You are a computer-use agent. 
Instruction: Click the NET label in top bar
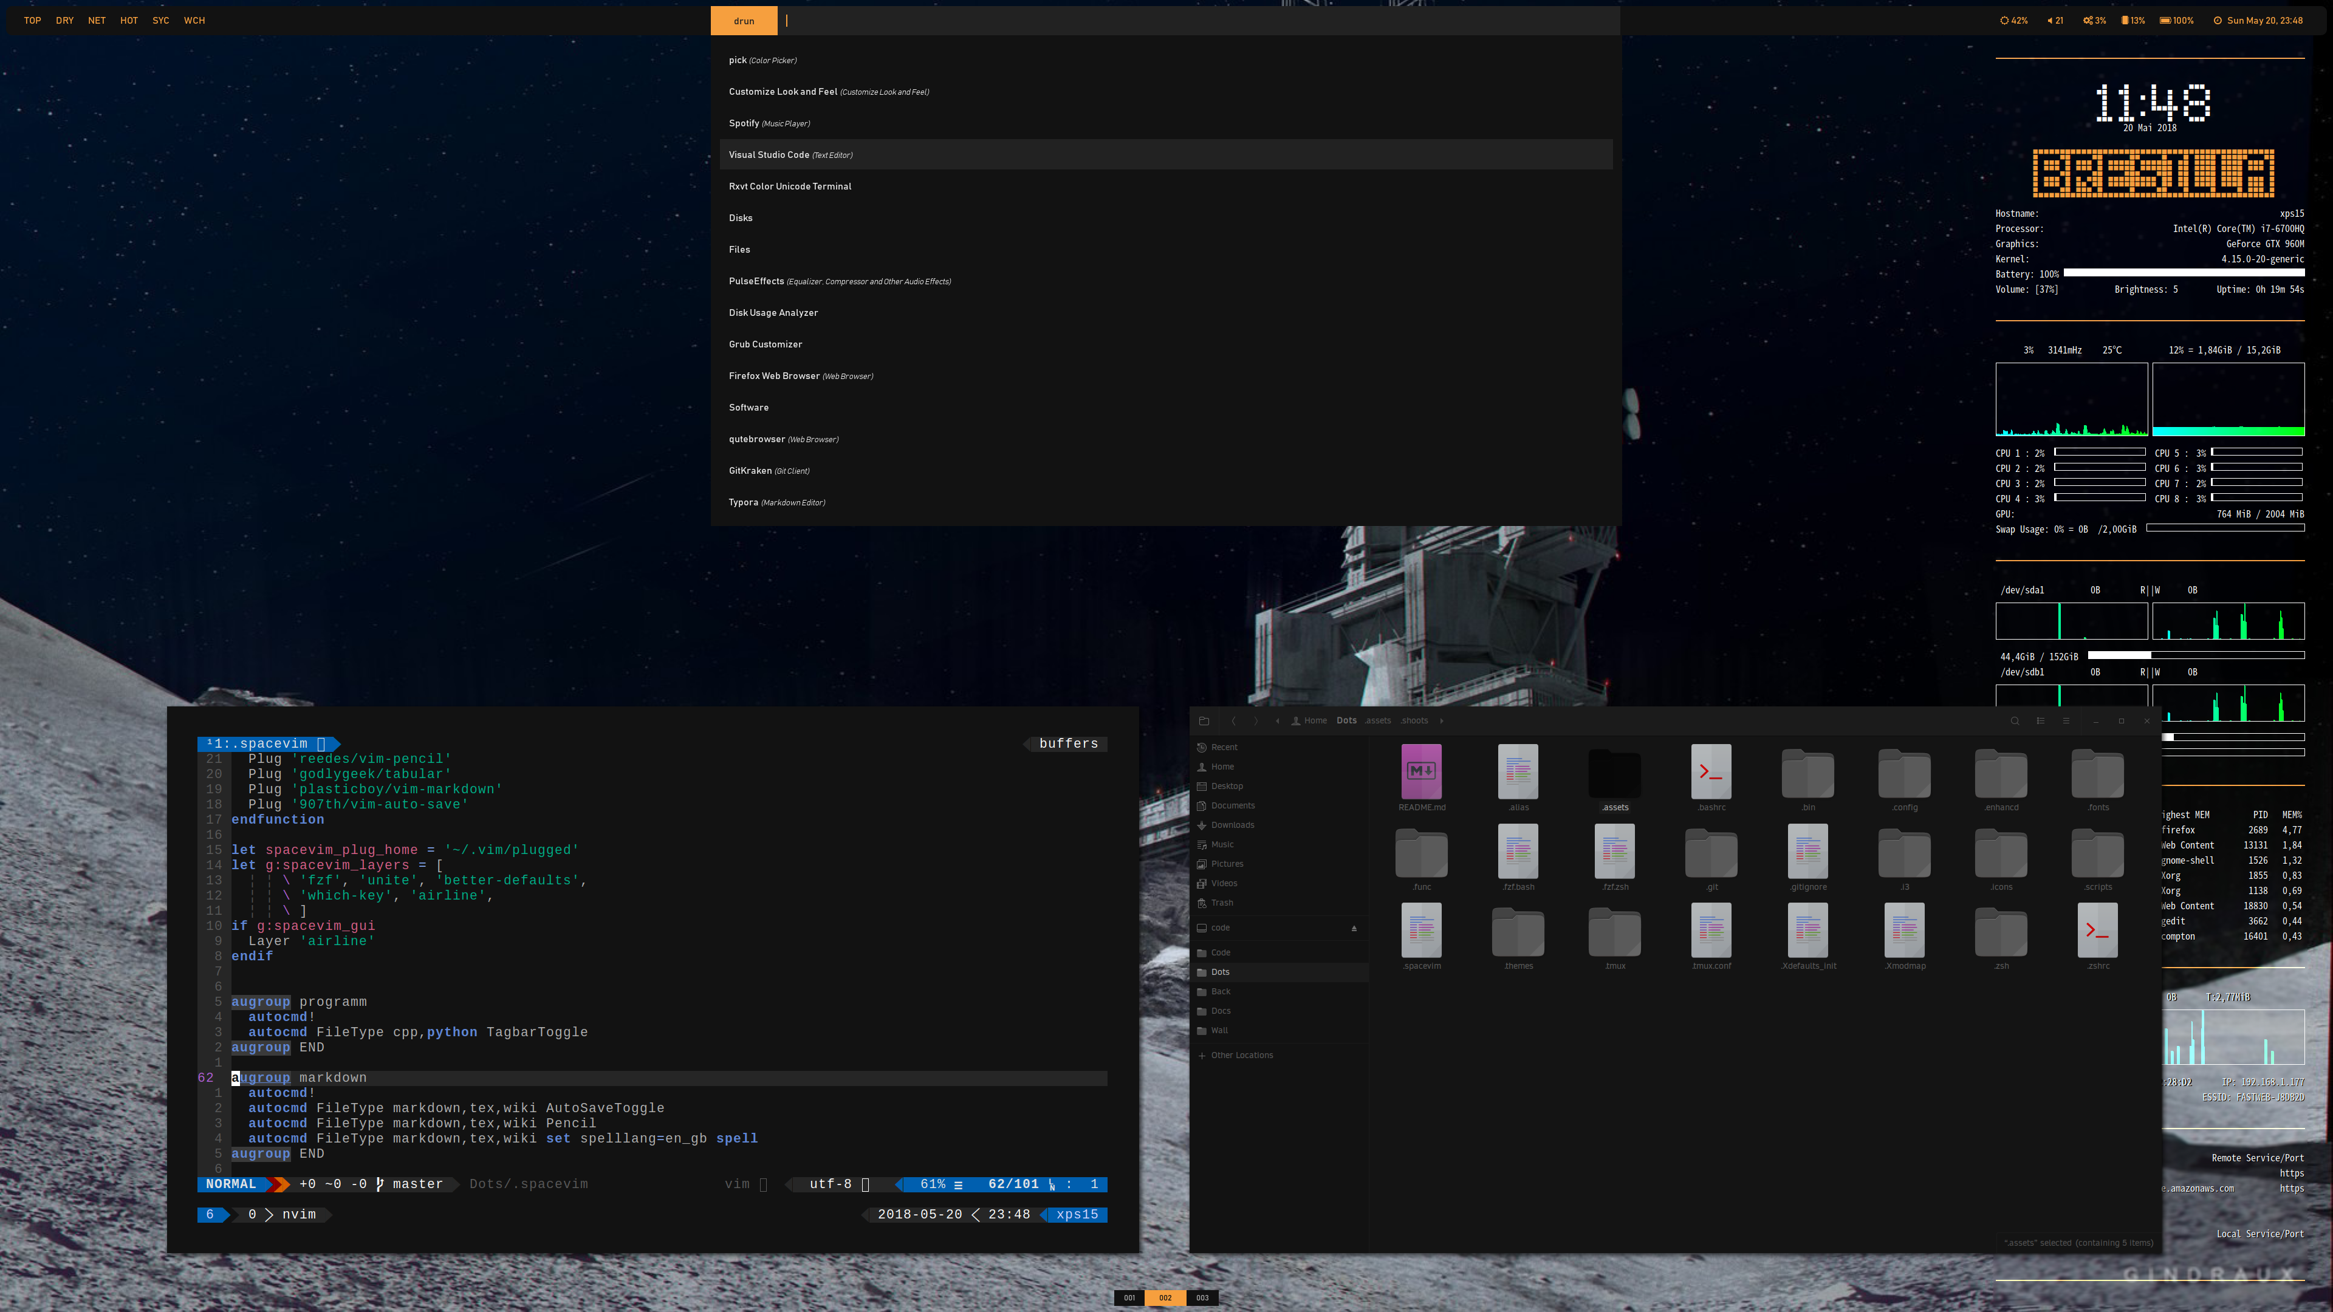click(97, 20)
